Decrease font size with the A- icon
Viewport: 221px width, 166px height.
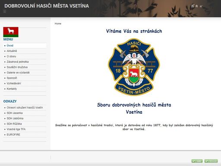201,6
